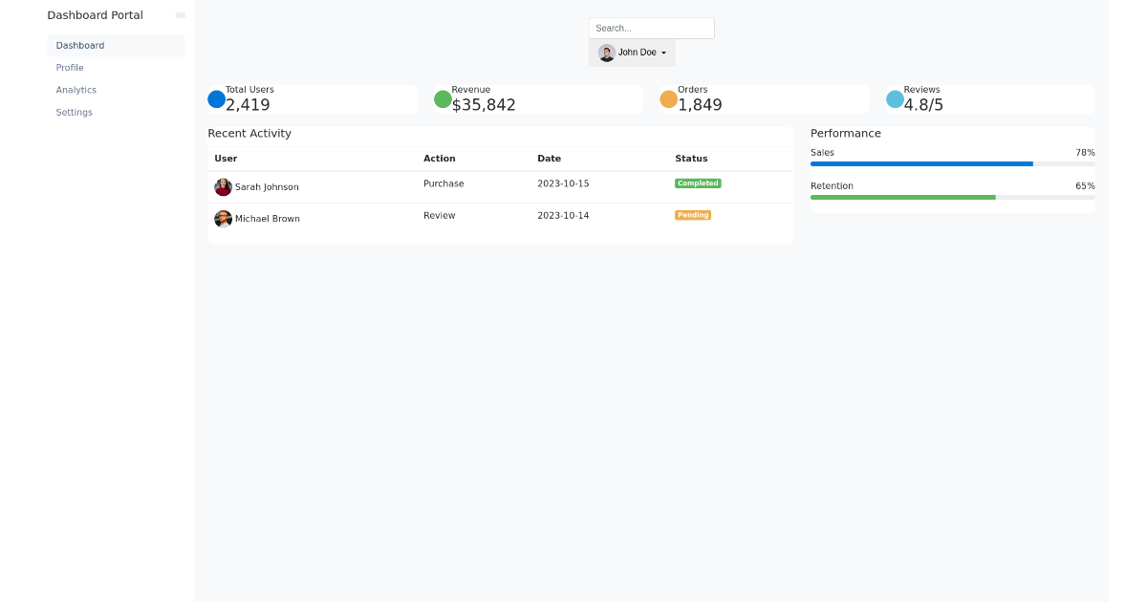The height and width of the screenshot is (602, 1147).
Task: Switch to the Analytics section
Action: click(76, 90)
